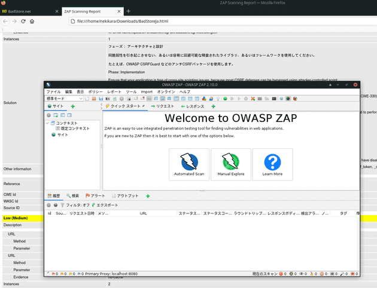Screen dimensions: 377x288
Task: Switch to the クイック スタート tab
Action: pyautogui.click(x=125, y=106)
